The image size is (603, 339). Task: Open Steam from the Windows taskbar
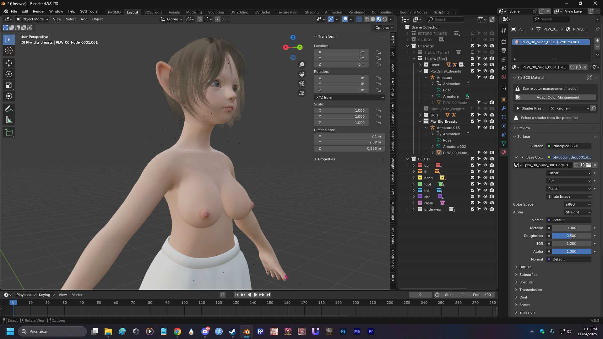[x=232, y=331]
